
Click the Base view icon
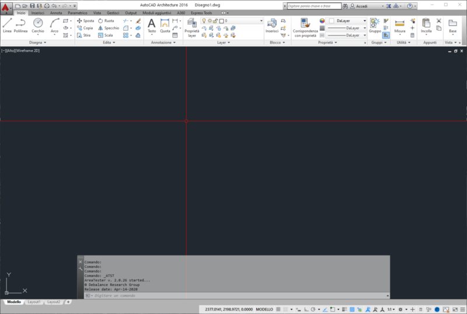pos(453,25)
